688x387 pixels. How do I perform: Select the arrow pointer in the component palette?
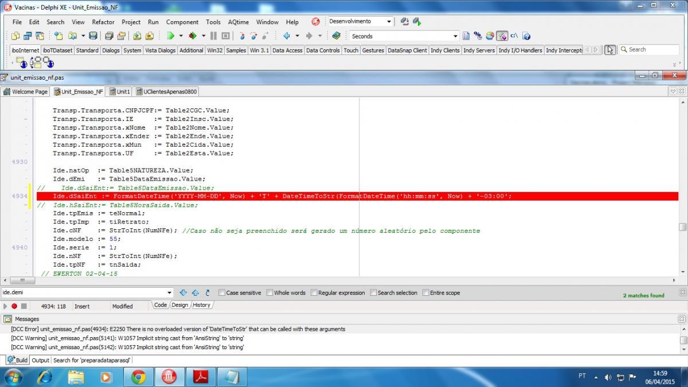[609, 50]
